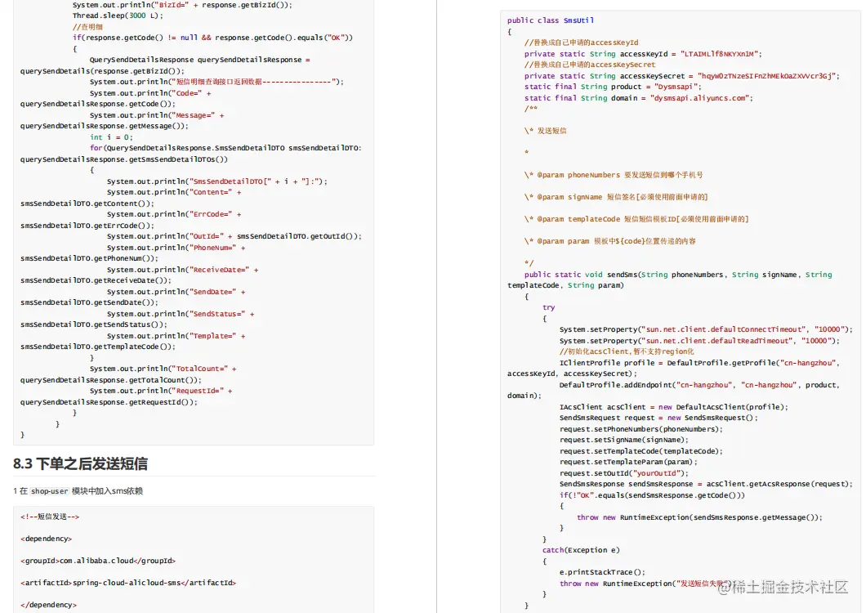
Task: Click the line "request.setPhoneNumbers(phoneNumbers);"
Action: point(641,429)
